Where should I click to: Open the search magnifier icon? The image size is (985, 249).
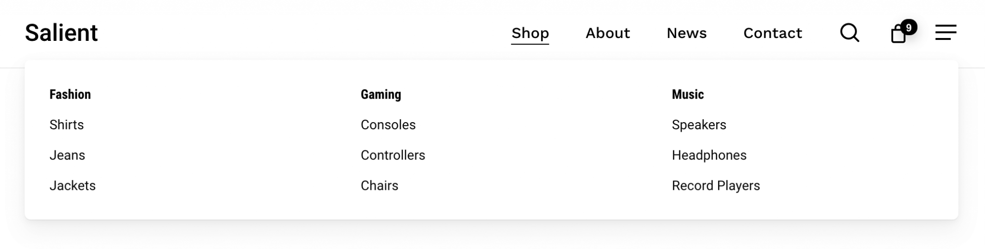point(849,33)
